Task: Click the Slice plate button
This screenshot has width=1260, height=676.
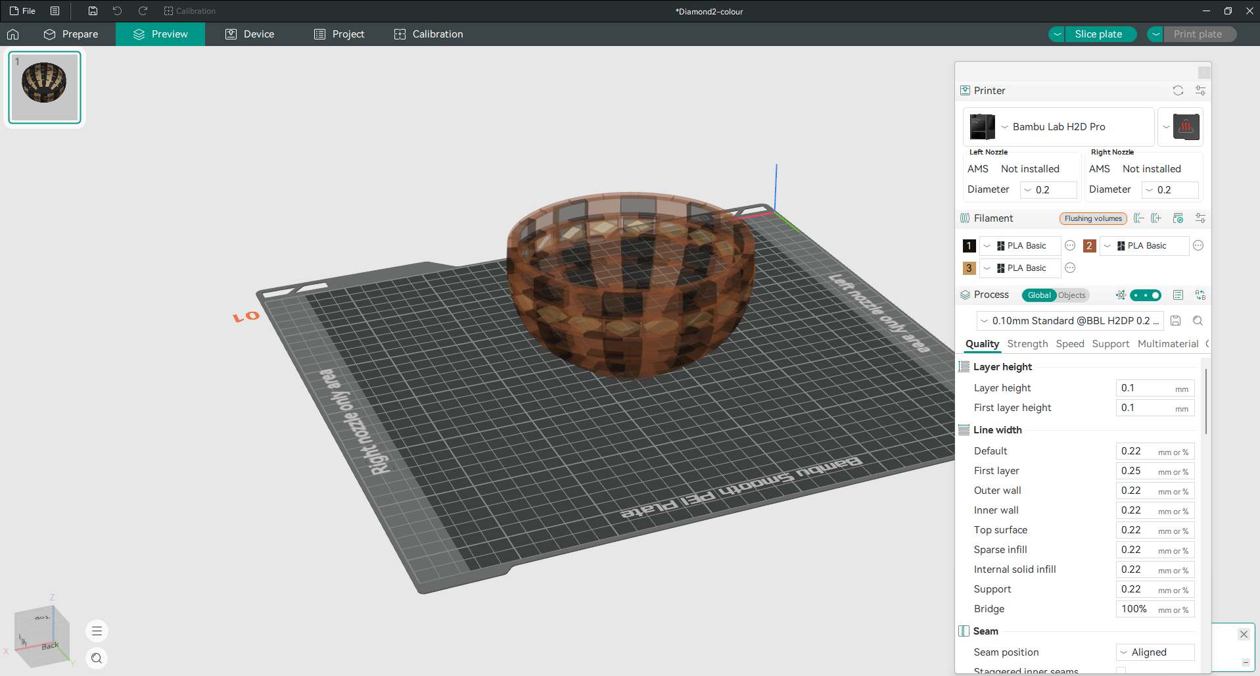Action: (1099, 34)
